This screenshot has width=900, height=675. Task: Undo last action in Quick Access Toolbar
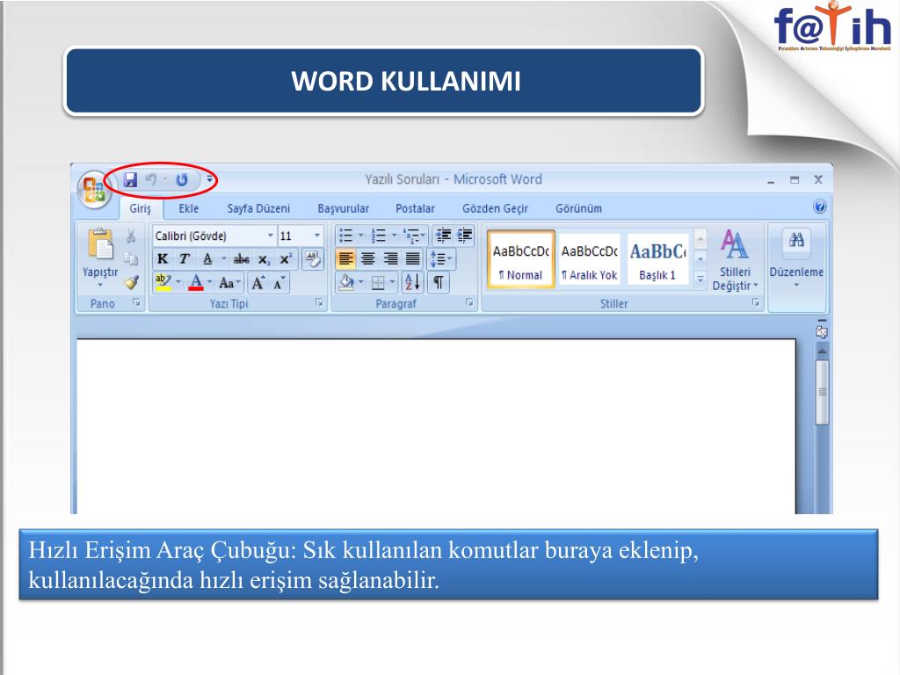[151, 180]
